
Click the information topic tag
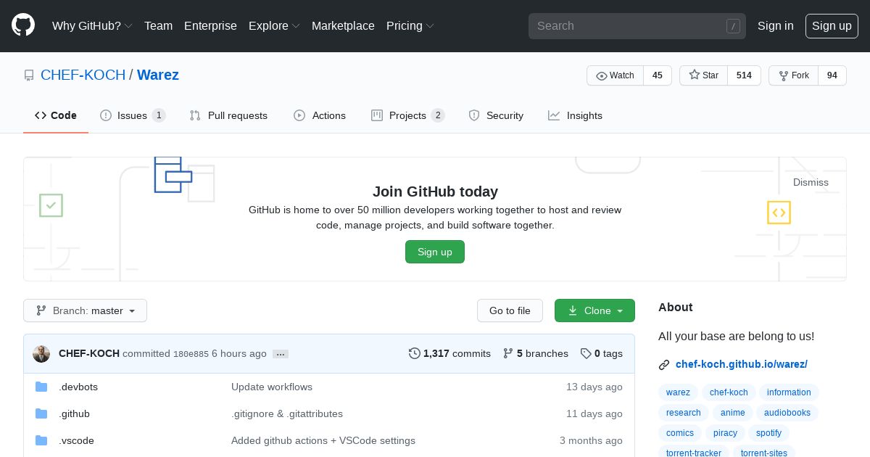(x=789, y=392)
